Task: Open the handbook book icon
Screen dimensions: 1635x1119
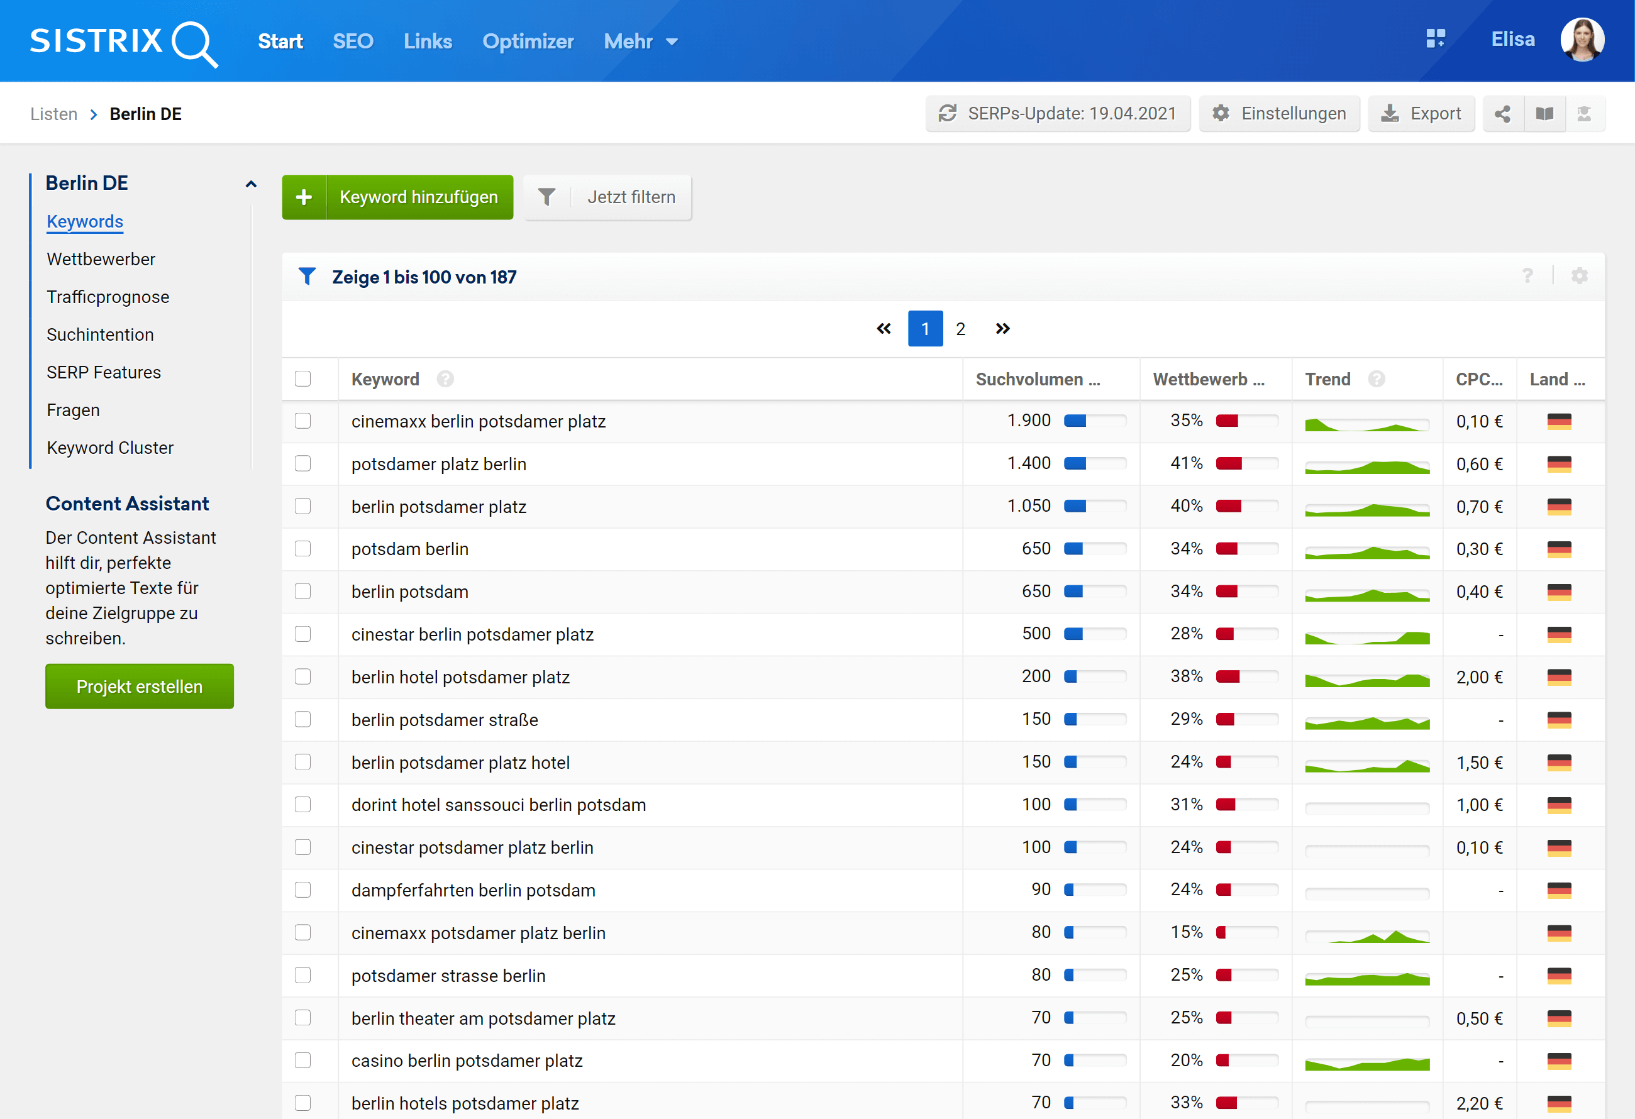Action: pyautogui.click(x=1544, y=114)
